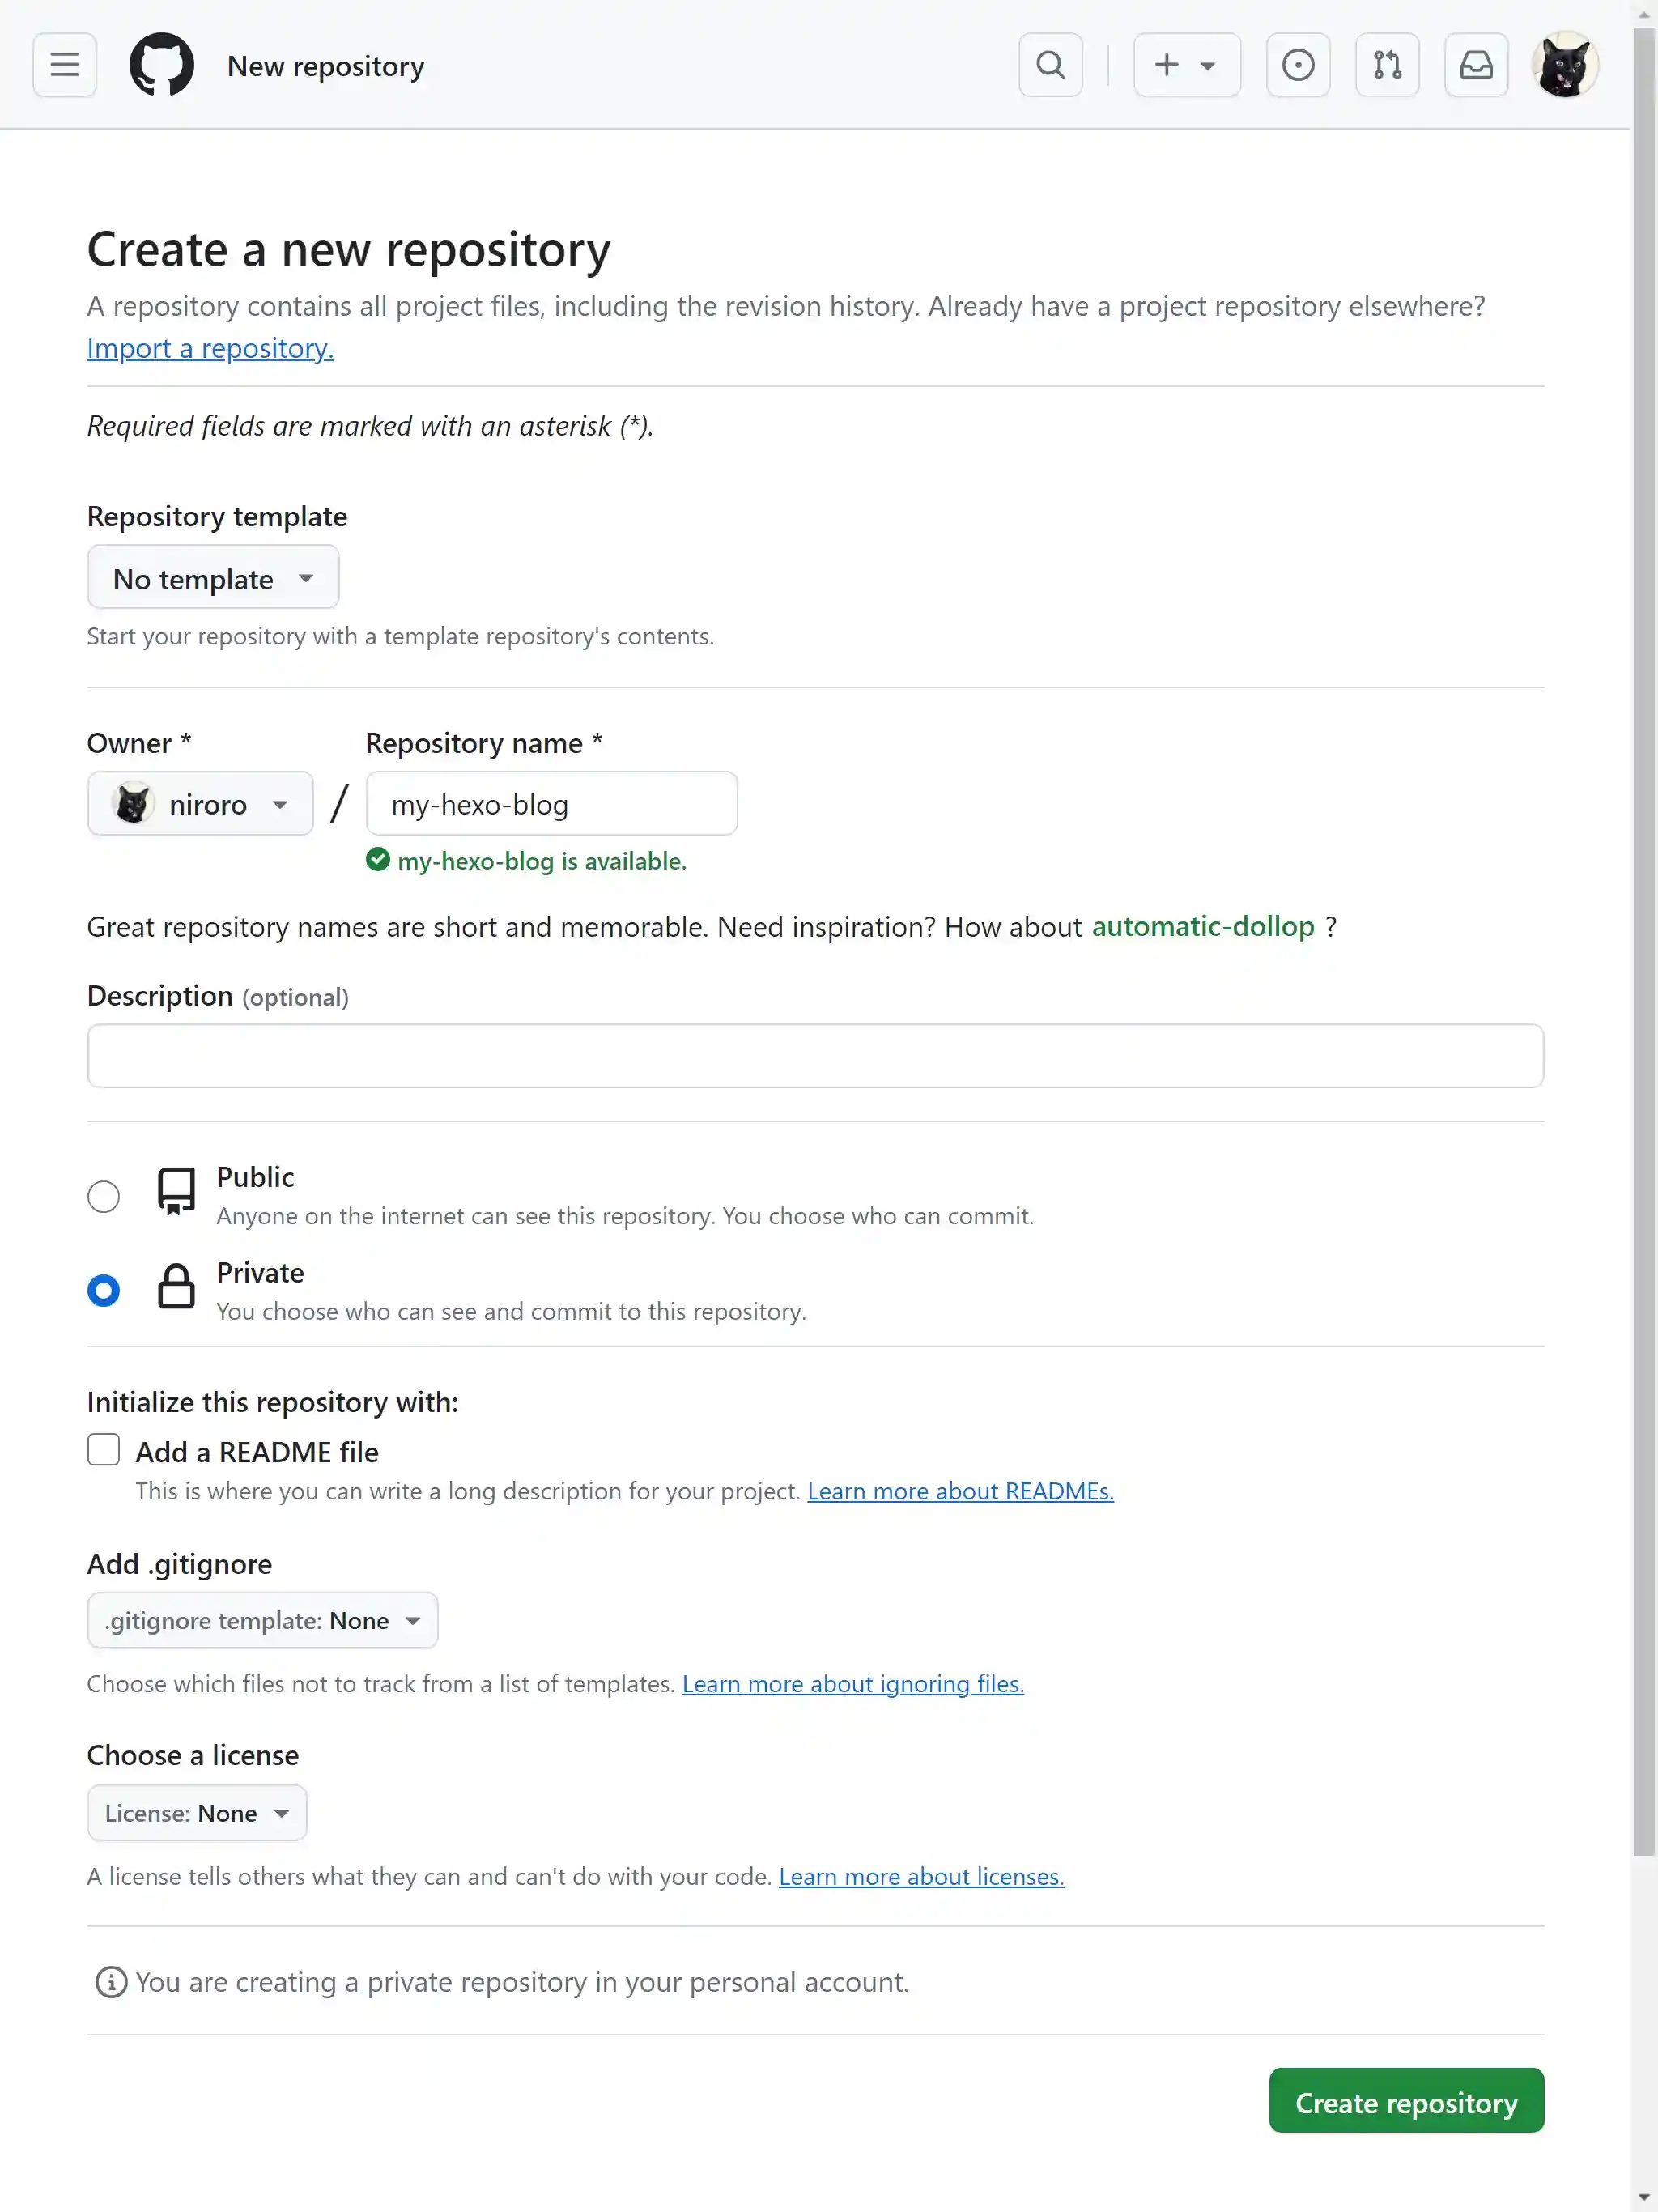
Task: Open the No template dropdown
Action: (x=213, y=577)
